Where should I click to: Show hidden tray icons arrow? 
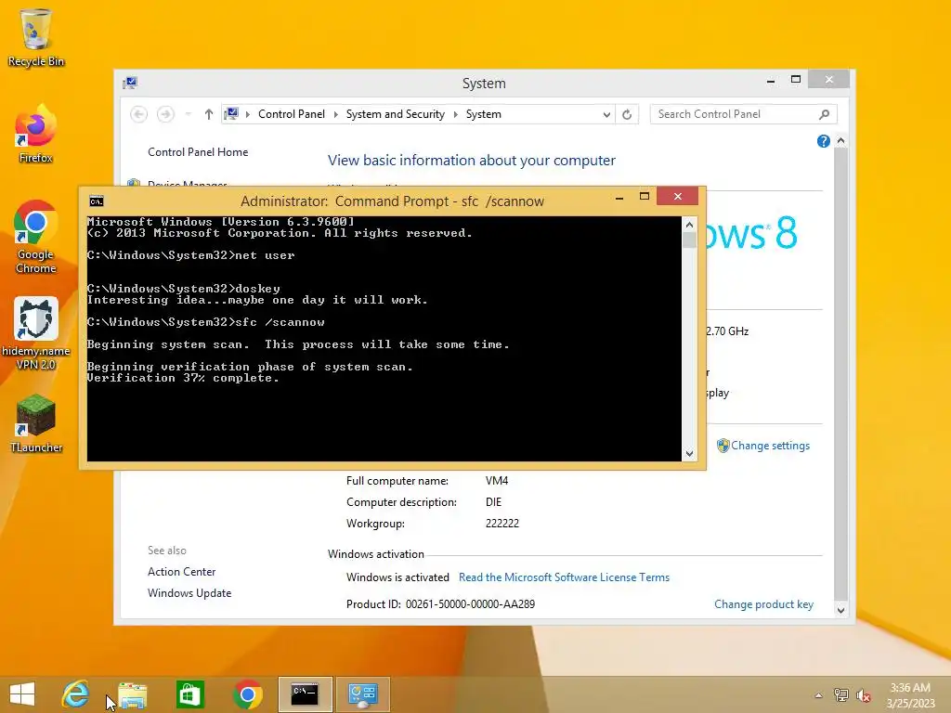pos(819,695)
